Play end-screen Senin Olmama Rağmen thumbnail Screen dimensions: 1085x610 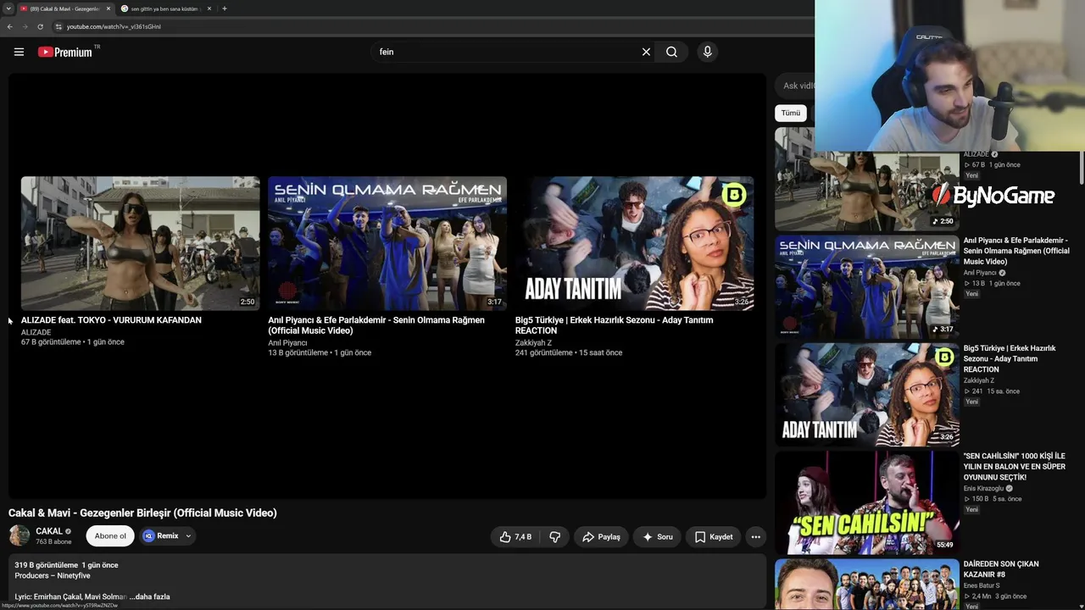tap(387, 243)
